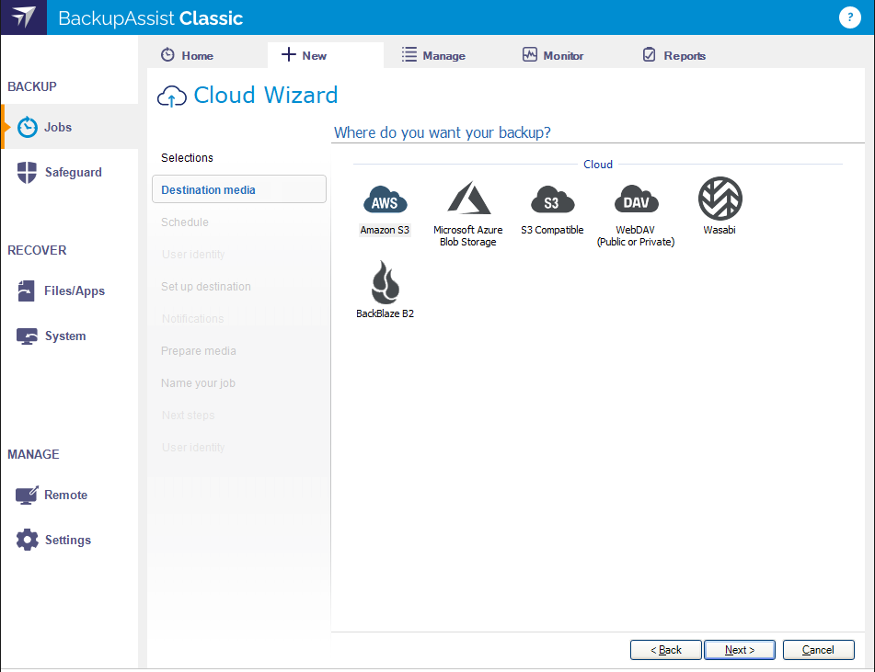Select the Destination media wizard step
The width and height of the screenshot is (875, 672).
(x=239, y=189)
